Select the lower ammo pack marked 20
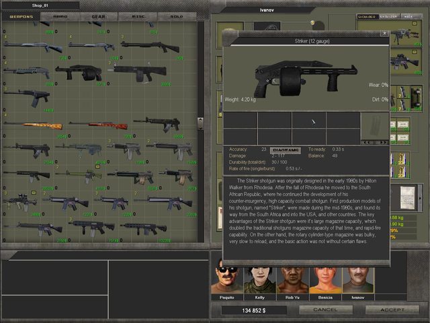Image resolution: width=430 pixels, height=323 pixels. click(x=400, y=172)
